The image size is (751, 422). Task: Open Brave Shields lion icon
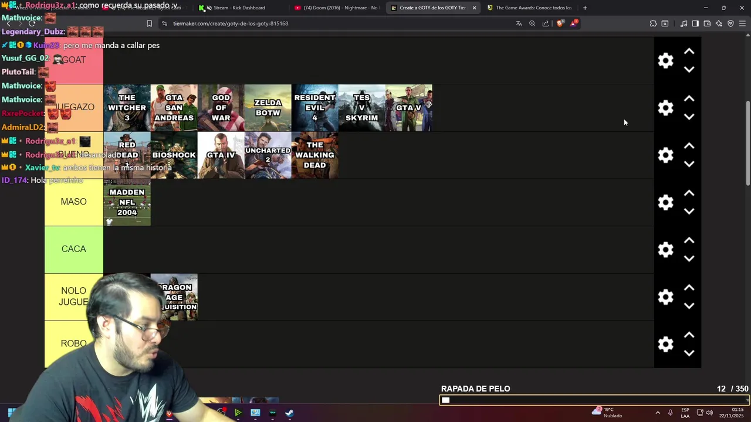[x=560, y=23]
